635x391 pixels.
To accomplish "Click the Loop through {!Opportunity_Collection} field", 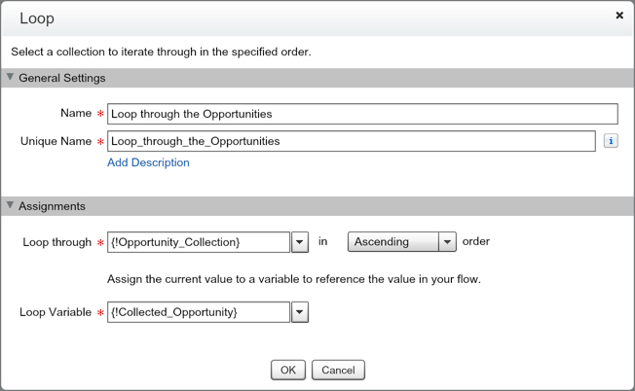I will (199, 242).
